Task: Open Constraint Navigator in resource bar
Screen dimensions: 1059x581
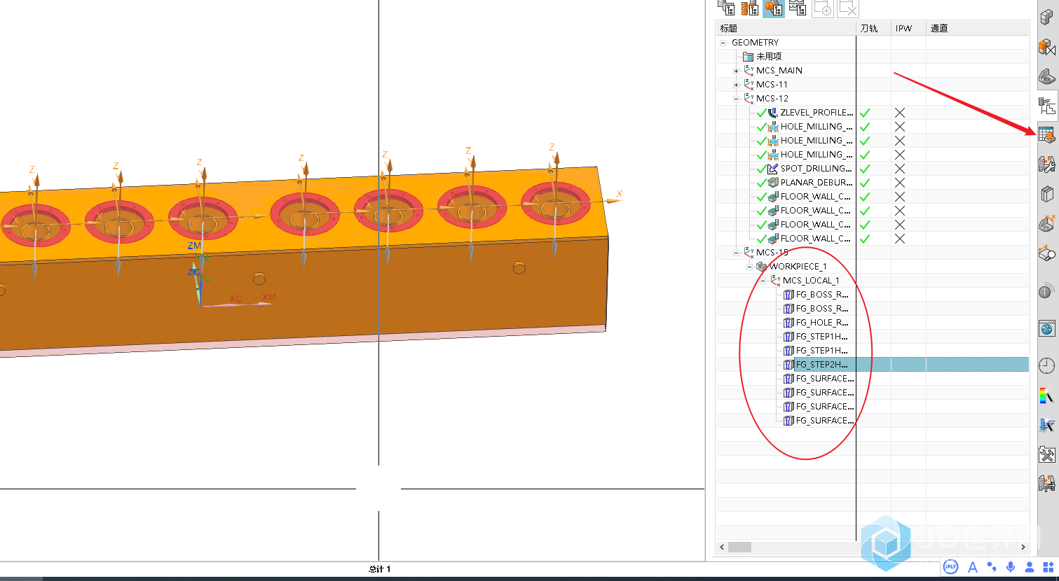Action: point(1047,48)
